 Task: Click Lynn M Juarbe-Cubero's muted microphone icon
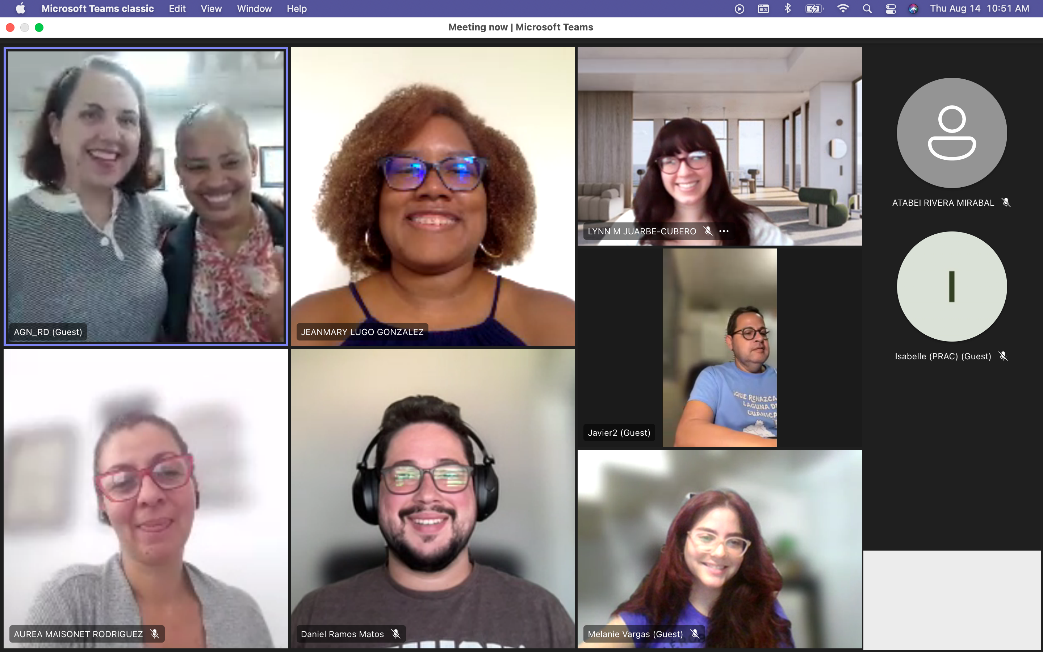pyautogui.click(x=708, y=231)
